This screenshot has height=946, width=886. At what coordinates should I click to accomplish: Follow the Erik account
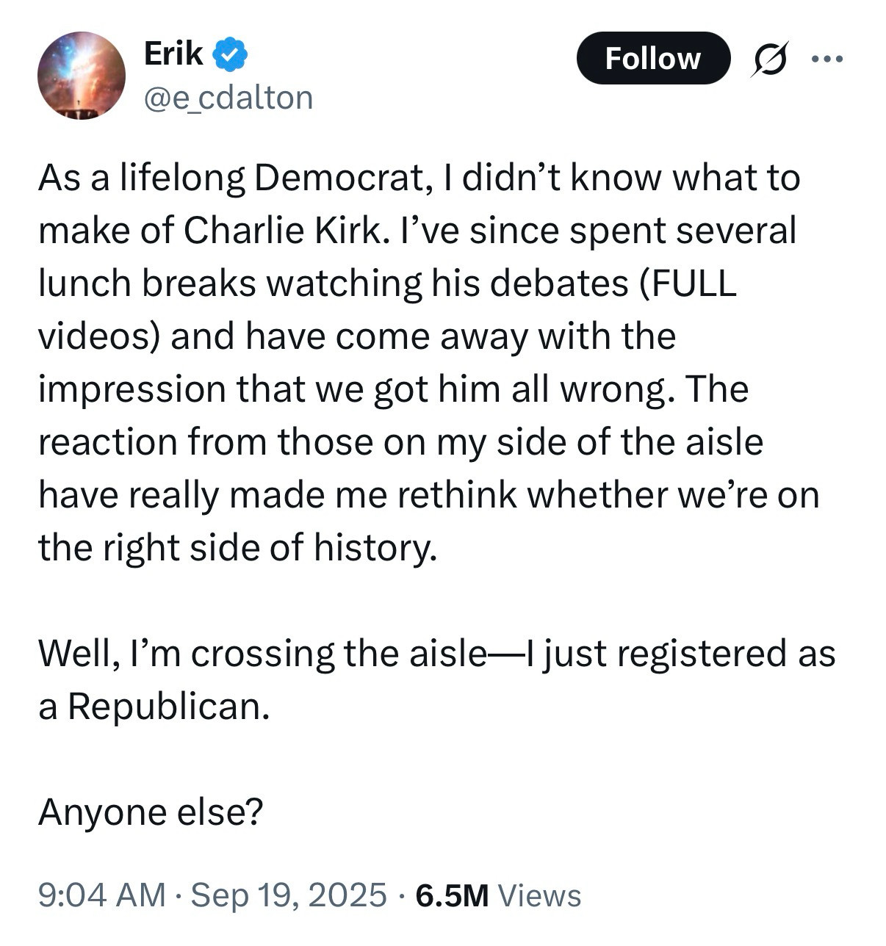(652, 59)
